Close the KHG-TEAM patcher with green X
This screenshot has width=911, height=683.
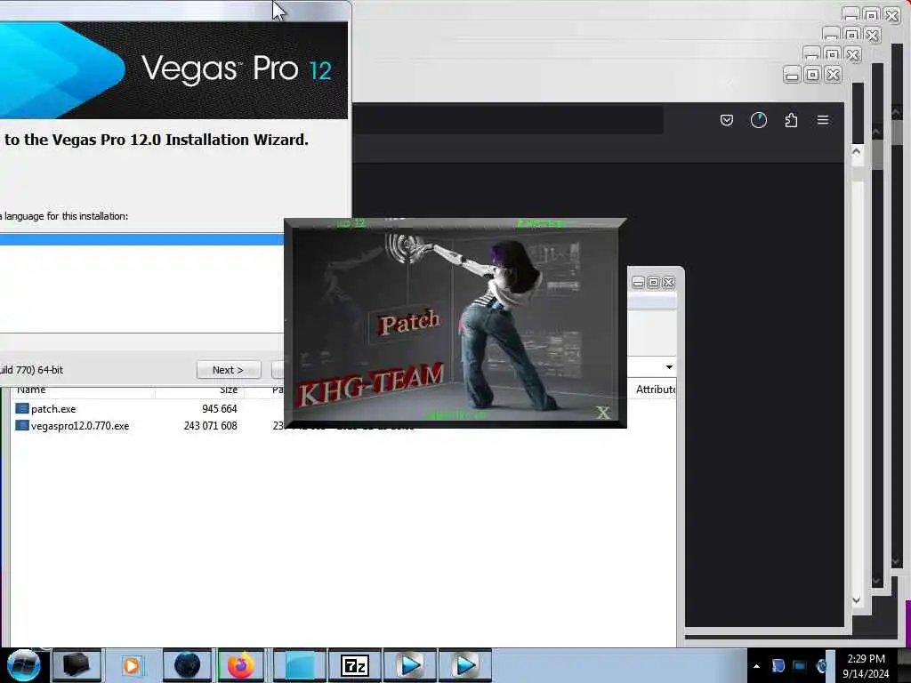click(602, 413)
